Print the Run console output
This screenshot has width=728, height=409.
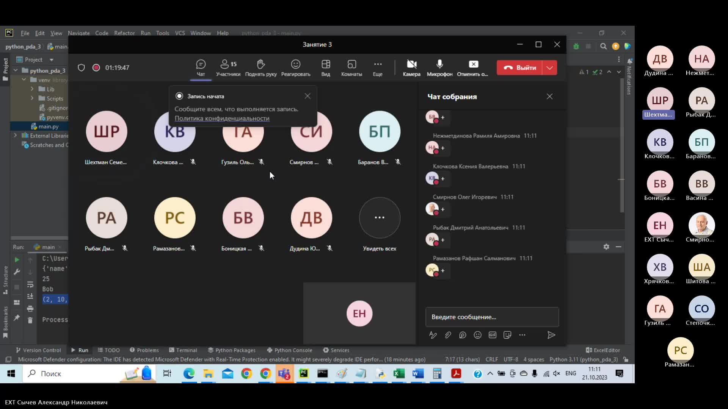point(30,309)
